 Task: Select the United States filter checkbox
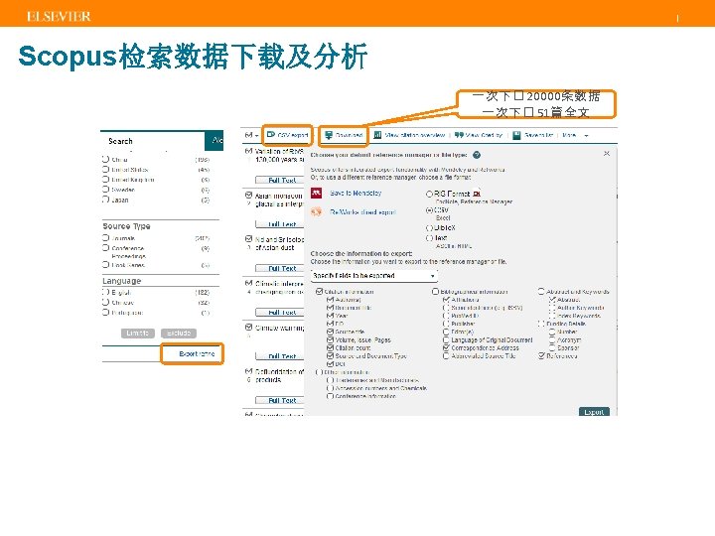click(106, 169)
